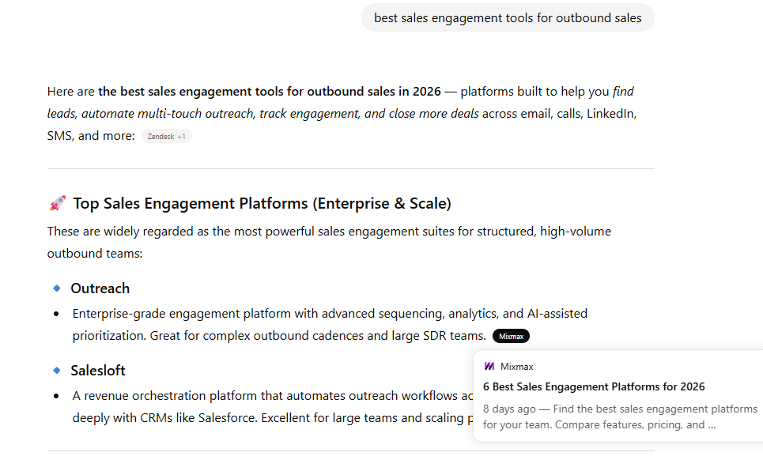Click the blue diamond icon next to Outreach
Viewport: 763px width, 456px height.
click(57, 288)
